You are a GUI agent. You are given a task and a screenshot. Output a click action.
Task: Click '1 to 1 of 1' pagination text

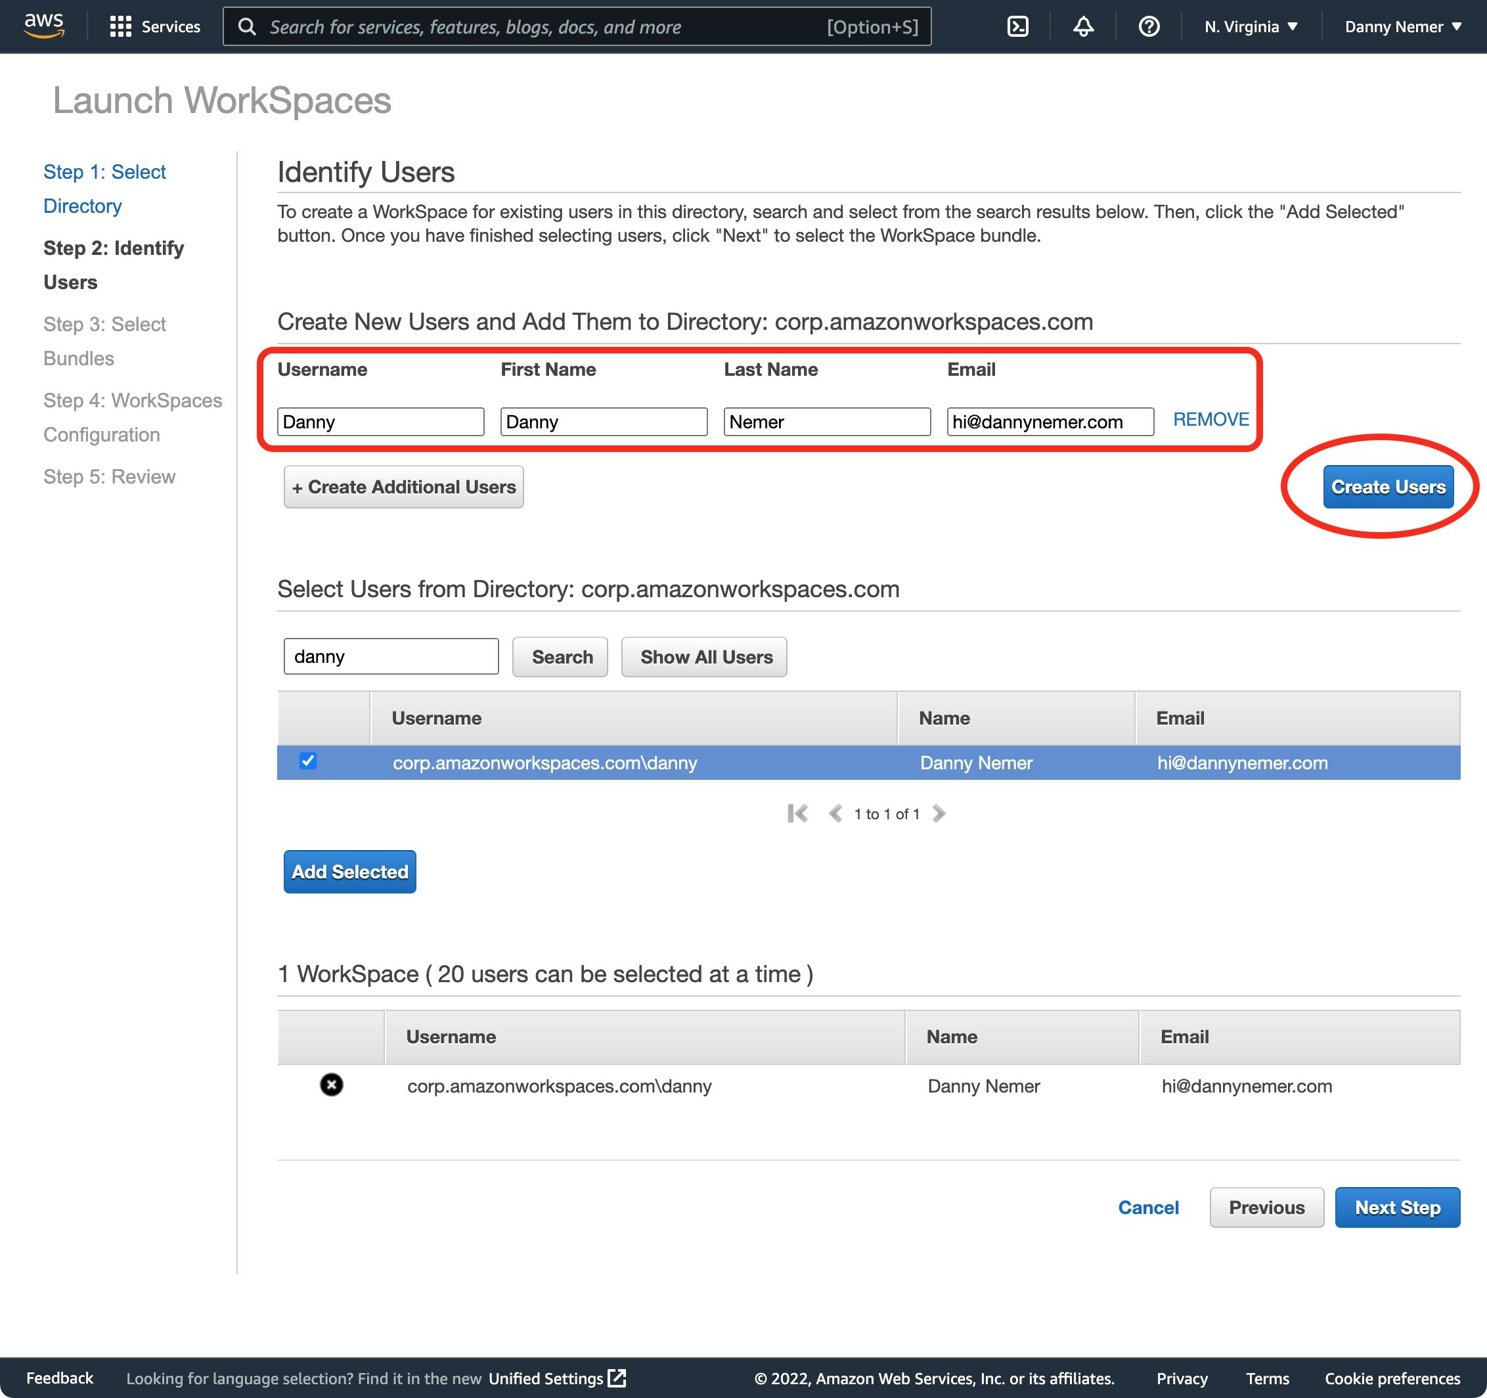[x=887, y=814]
